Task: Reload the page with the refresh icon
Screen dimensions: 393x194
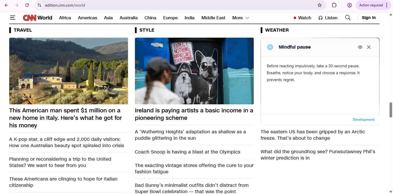Action: click(x=27, y=5)
